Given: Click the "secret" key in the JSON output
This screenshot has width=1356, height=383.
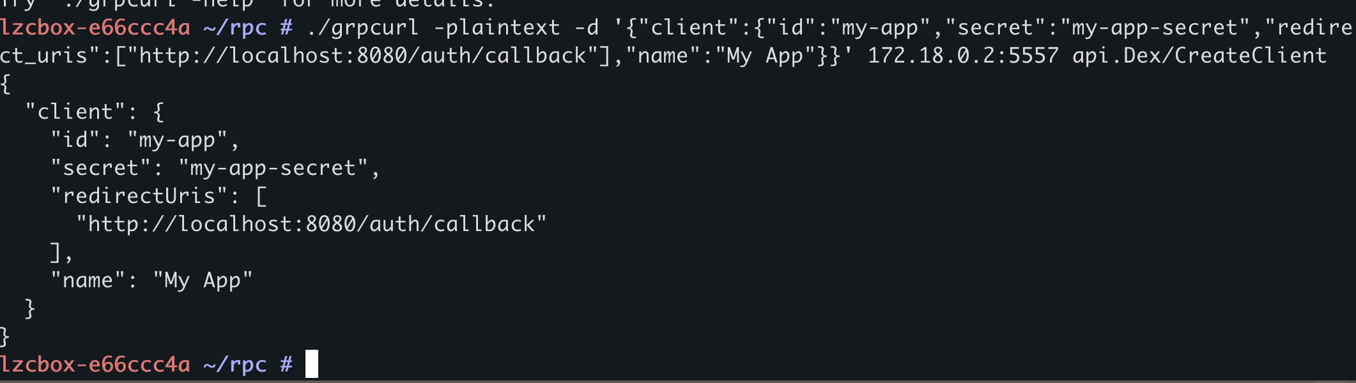Looking at the screenshot, I should coord(100,168).
